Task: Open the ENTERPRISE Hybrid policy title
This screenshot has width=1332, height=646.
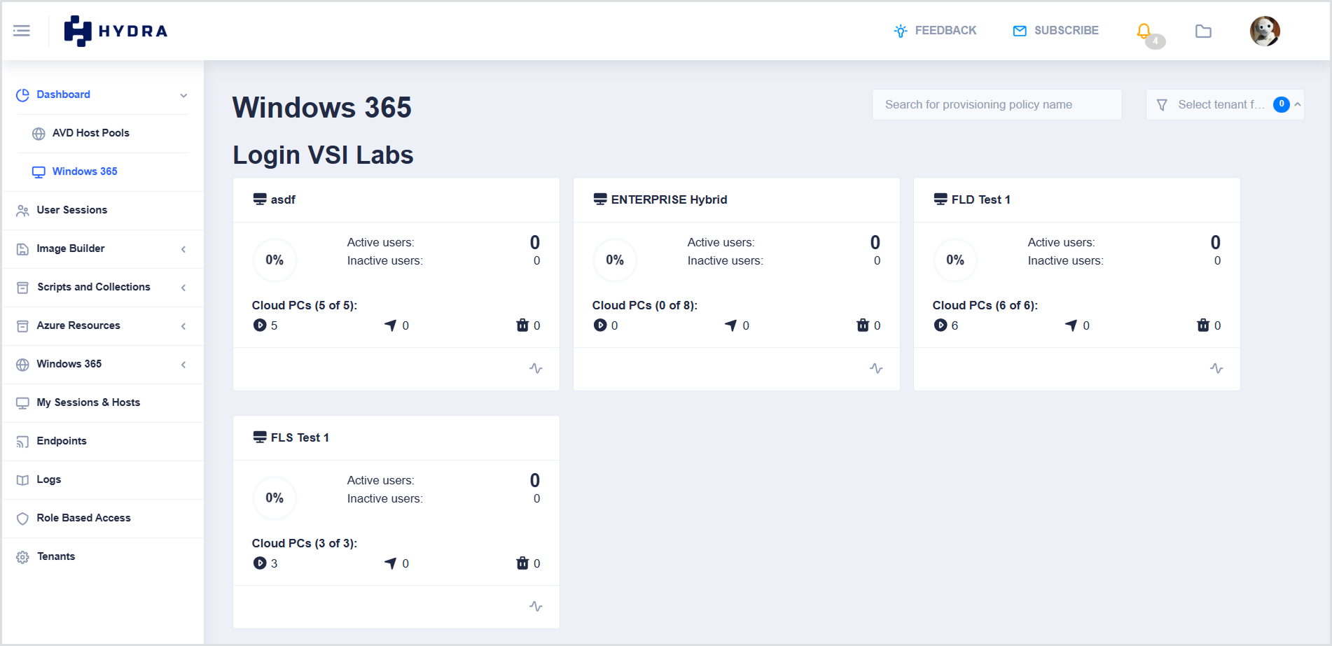Action: pos(669,199)
